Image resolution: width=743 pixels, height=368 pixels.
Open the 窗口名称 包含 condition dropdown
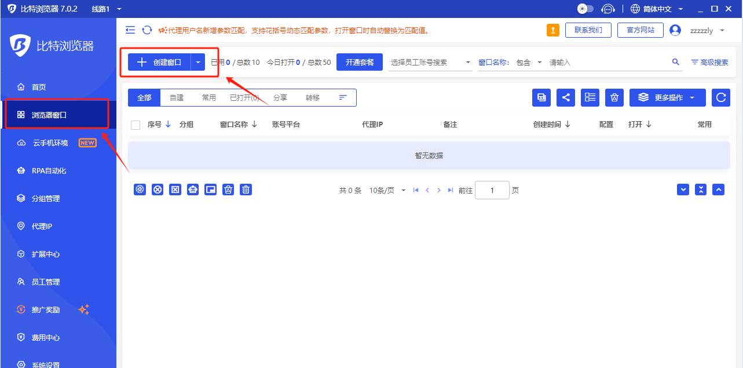pyautogui.click(x=529, y=62)
